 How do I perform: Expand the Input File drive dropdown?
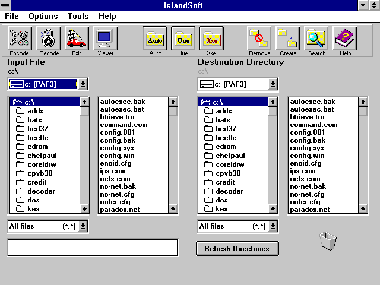click(83, 84)
